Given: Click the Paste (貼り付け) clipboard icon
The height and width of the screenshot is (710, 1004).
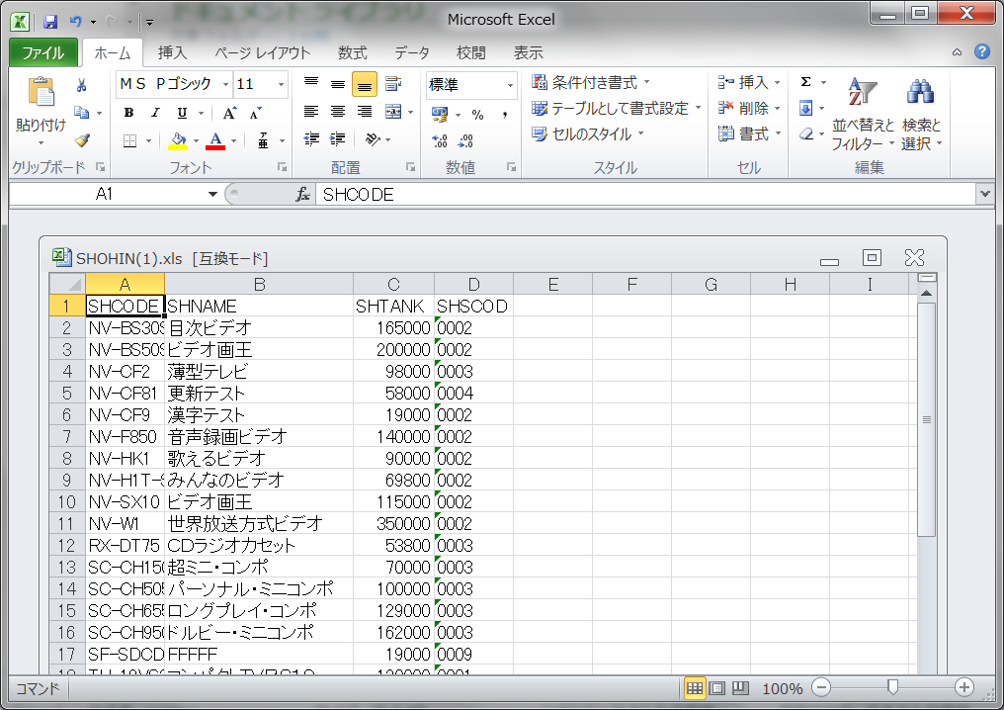Looking at the screenshot, I should click(x=41, y=93).
